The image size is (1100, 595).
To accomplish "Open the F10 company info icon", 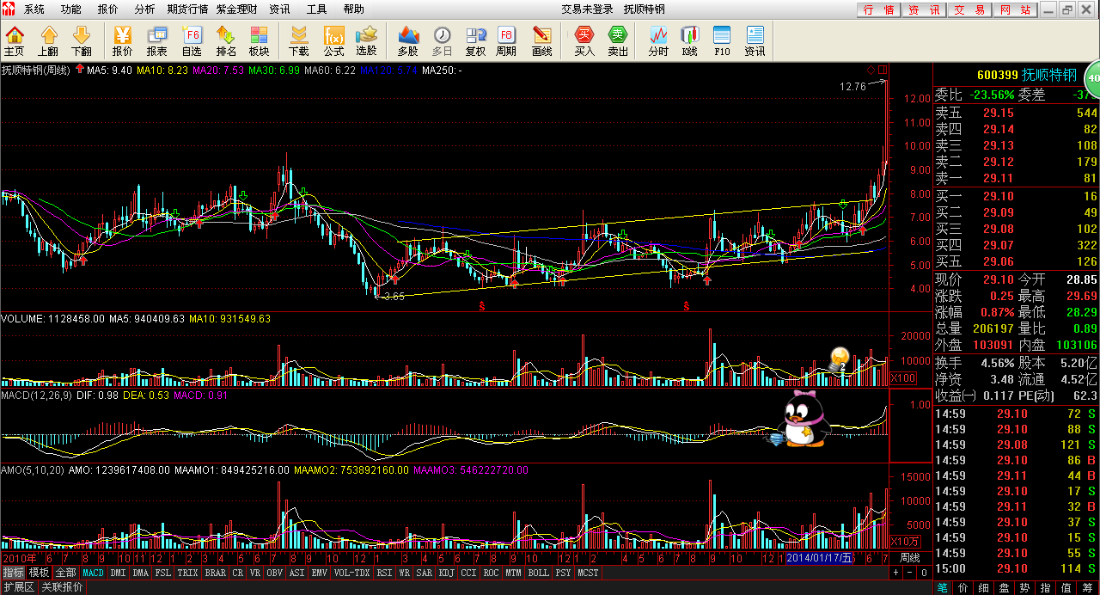I will (x=722, y=40).
